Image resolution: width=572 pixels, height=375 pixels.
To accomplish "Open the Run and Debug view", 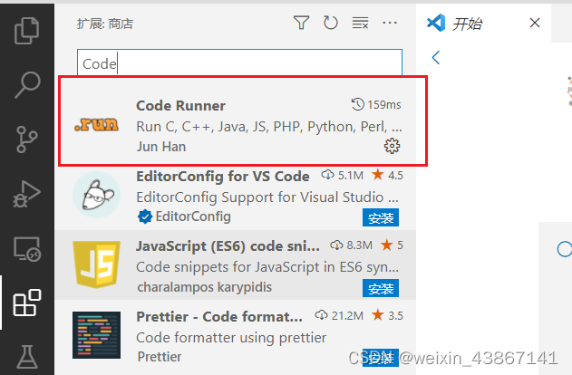I will click(x=26, y=194).
